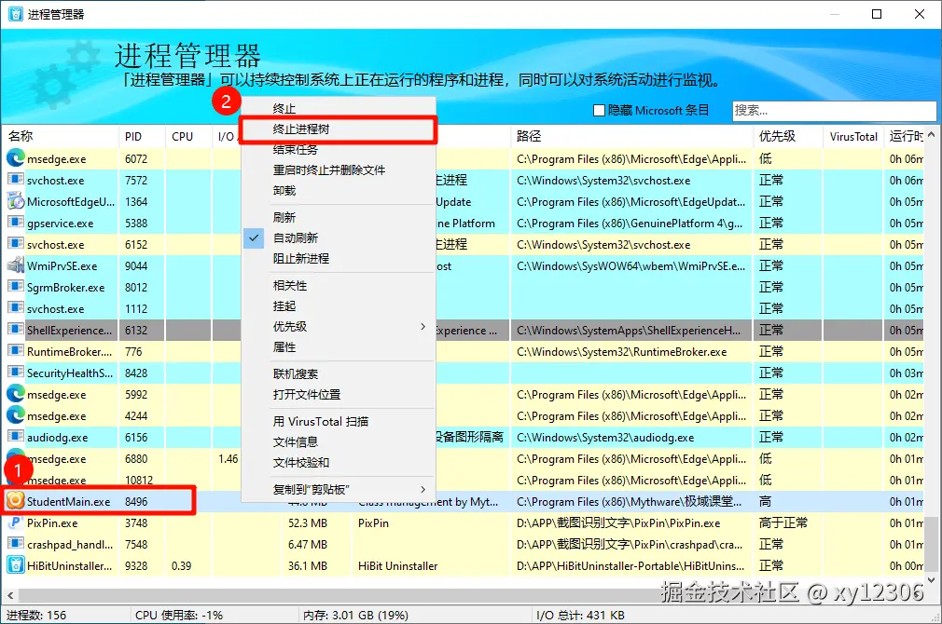Click HiBitUninstaller.exe process icon
This screenshot has height=624, width=942.
coord(15,565)
